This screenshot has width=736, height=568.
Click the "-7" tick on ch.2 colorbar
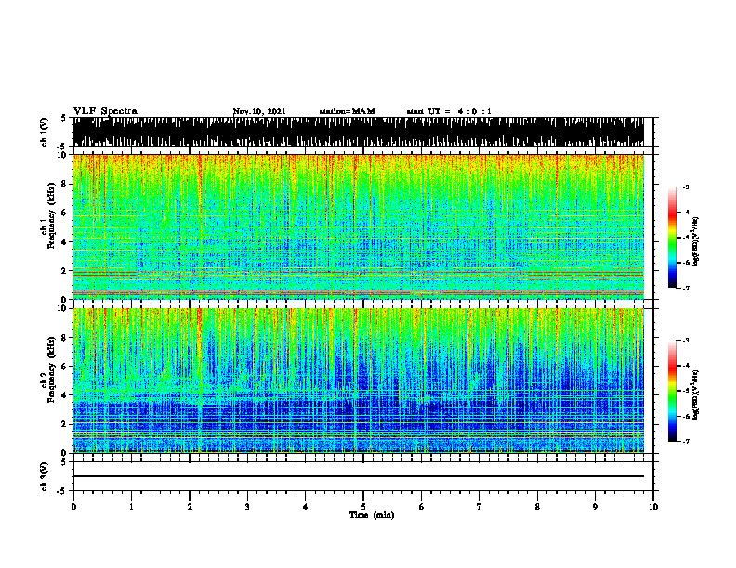(x=685, y=441)
